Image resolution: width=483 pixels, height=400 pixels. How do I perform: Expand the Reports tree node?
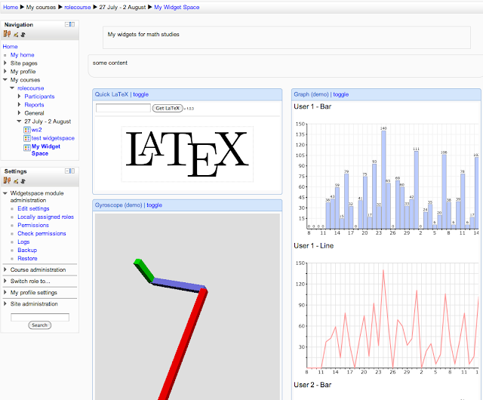point(19,104)
